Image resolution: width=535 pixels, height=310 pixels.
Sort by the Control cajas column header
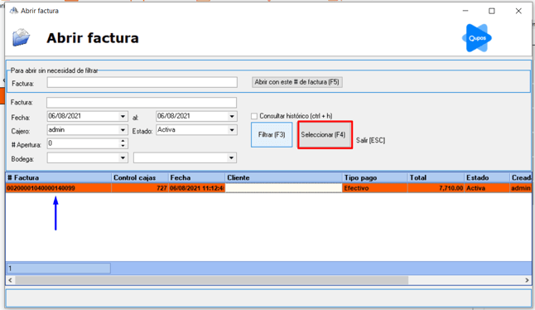[140, 177]
